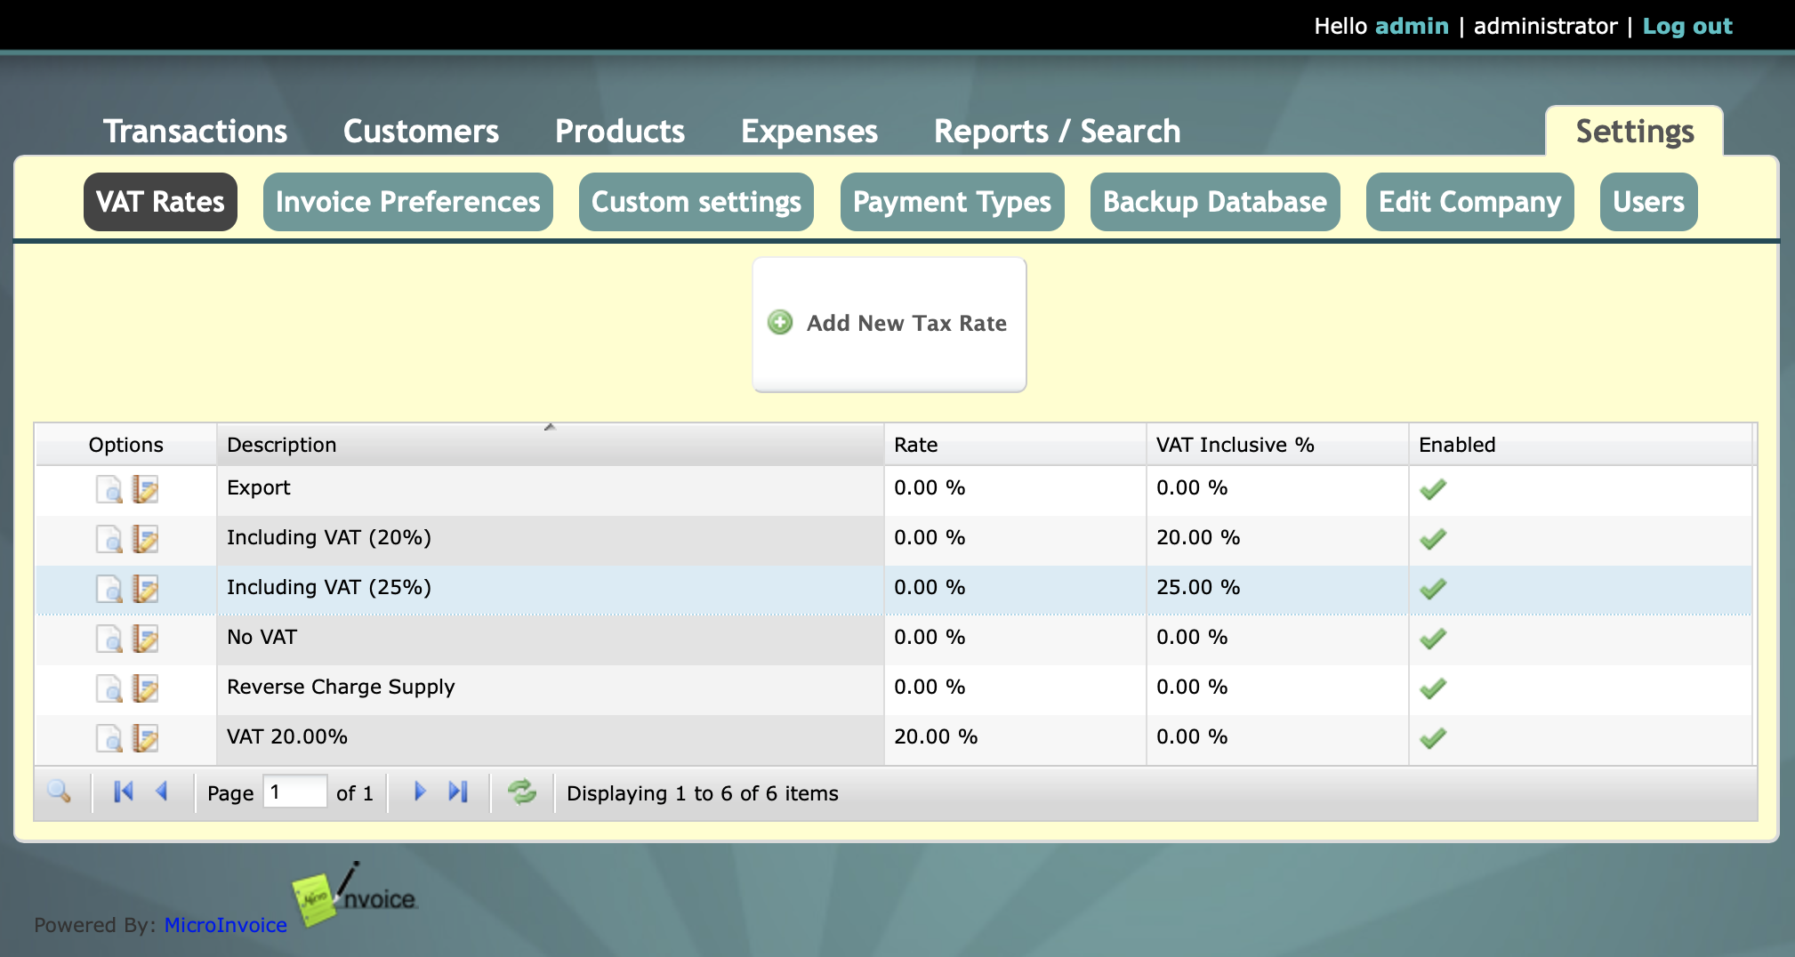
Task: Go to the last page arrow
Action: point(458,792)
